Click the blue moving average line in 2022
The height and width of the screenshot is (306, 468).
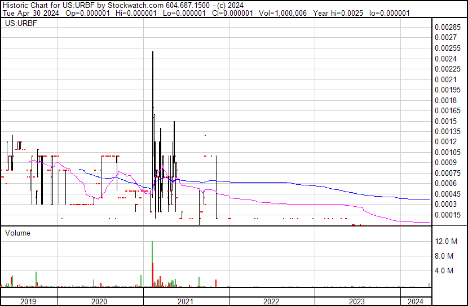tap(271, 182)
